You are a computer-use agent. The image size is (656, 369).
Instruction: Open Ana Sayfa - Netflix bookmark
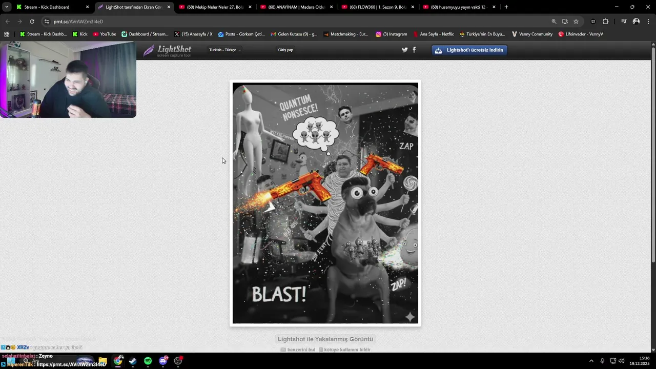click(x=434, y=34)
